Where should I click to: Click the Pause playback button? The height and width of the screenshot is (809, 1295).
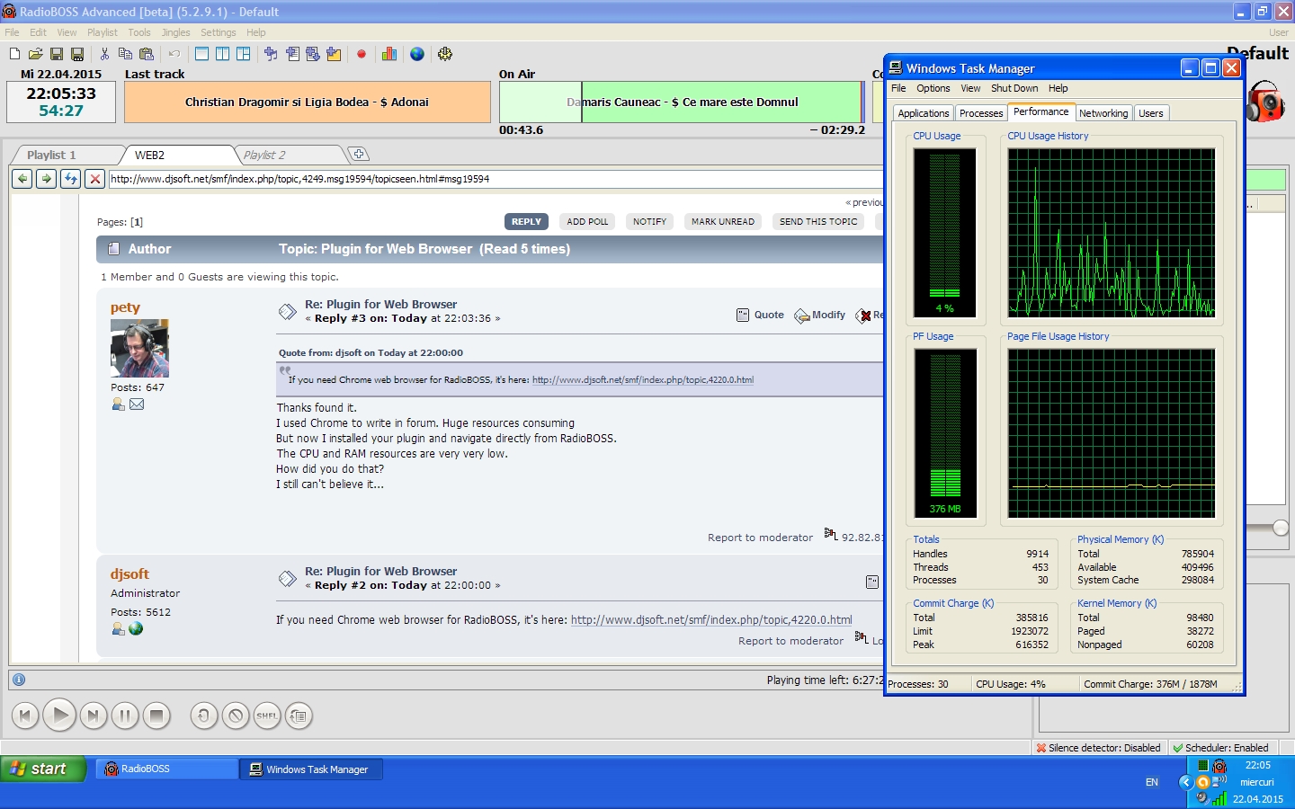pos(125,716)
